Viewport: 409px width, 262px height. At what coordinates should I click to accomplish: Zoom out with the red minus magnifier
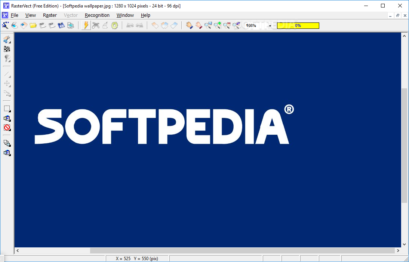[227, 25]
